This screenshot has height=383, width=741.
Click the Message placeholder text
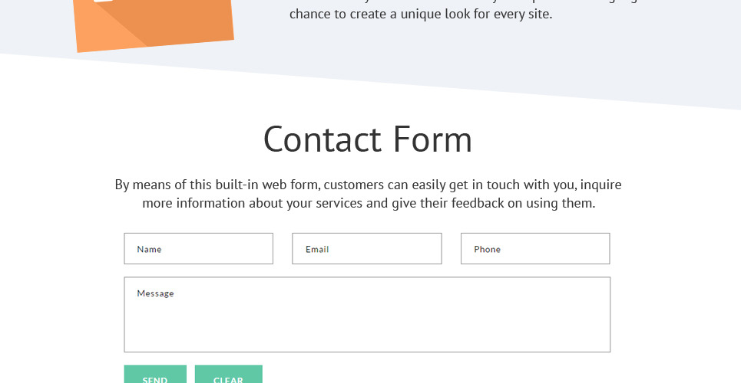point(155,293)
